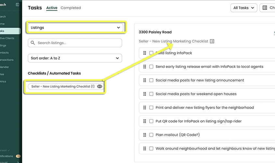Click the checklist icon beside Seller - New Listing Marketing Checklist heading
This screenshot has width=275, height=163.
tap(212, 41)
